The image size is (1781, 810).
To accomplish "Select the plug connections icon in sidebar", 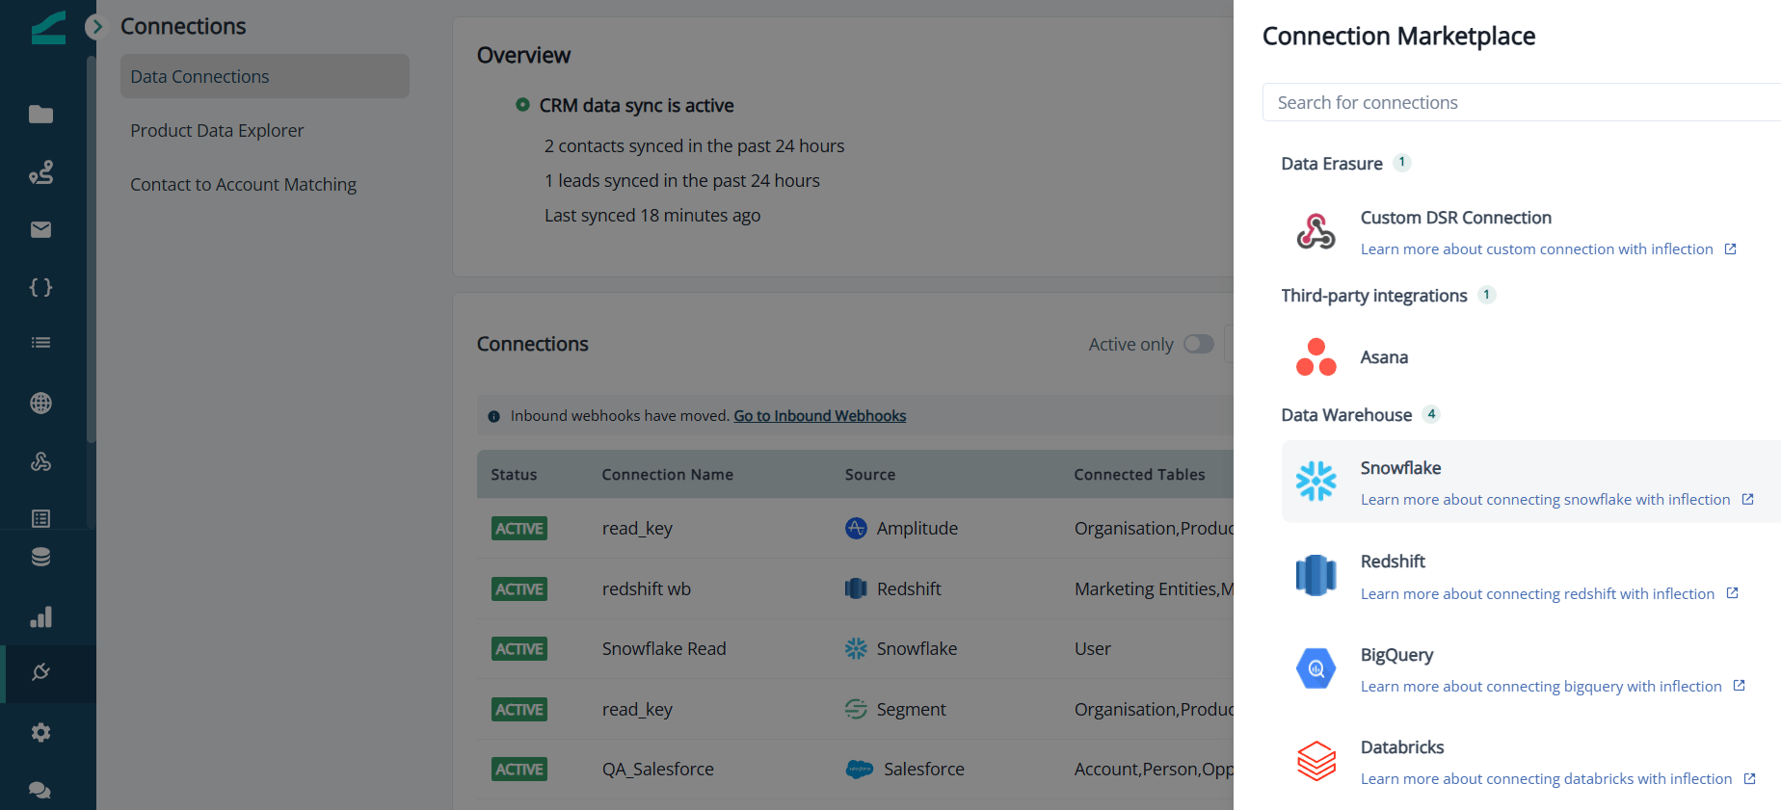I will click(40, 672).
